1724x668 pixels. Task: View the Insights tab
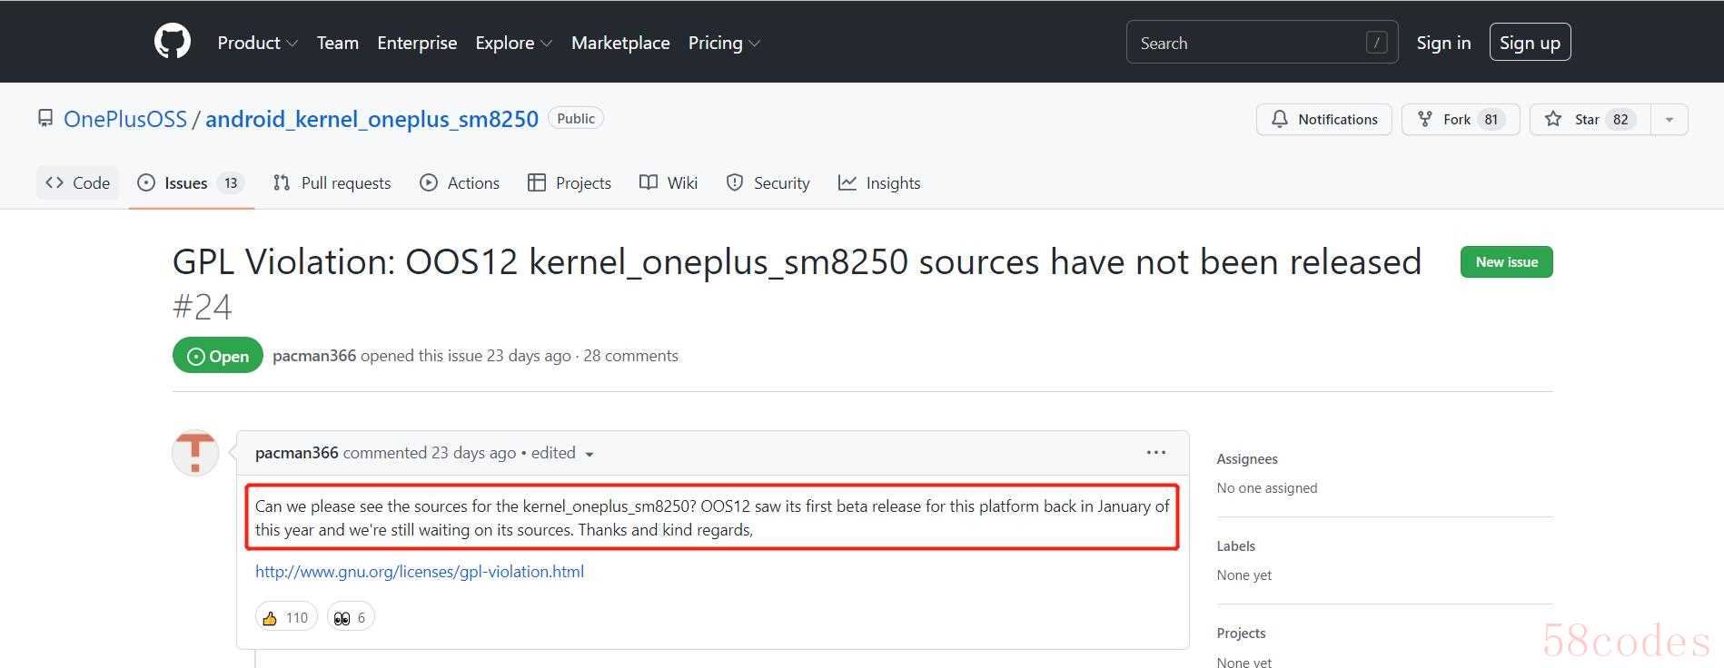pyautogui.click(x=879, y=182)
